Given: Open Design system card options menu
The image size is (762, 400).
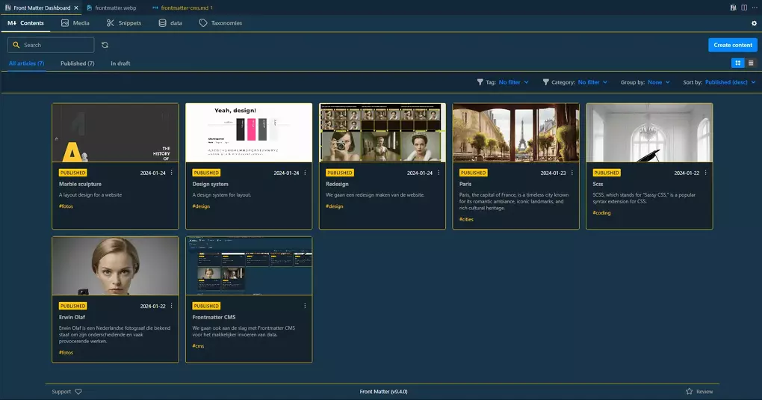Looking at the screenshot, I should point(306,173).
